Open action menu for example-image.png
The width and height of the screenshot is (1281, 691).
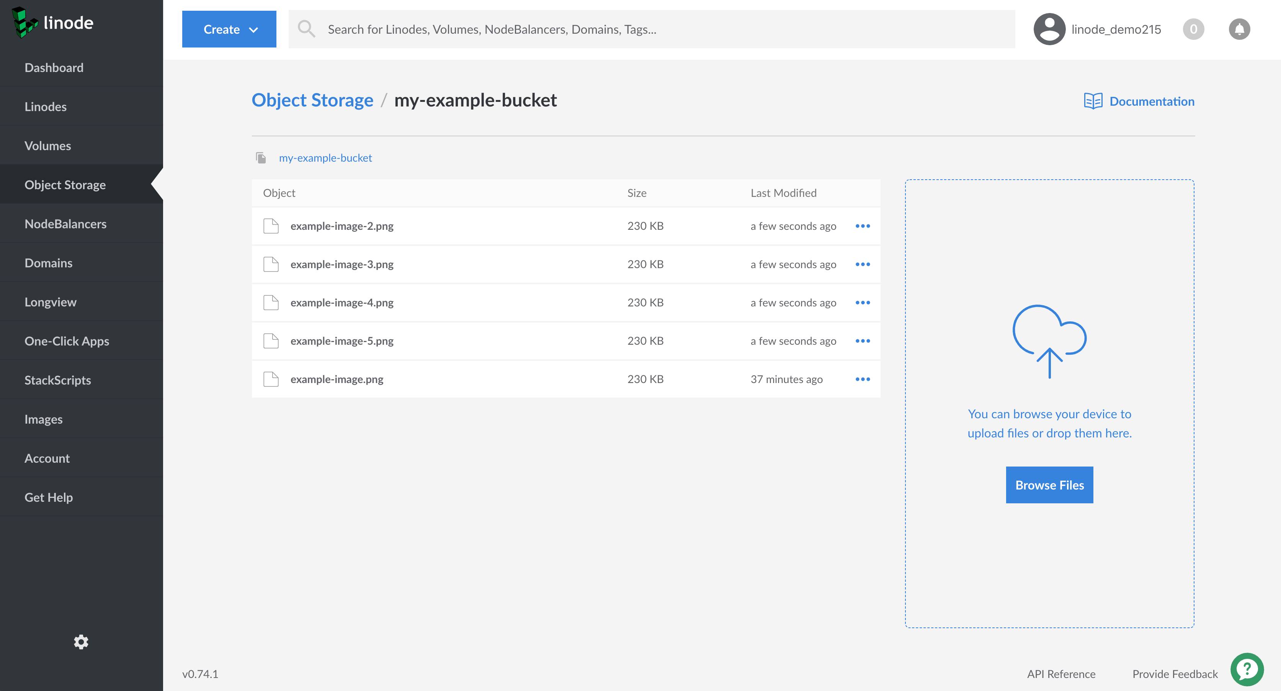[863, 379]
